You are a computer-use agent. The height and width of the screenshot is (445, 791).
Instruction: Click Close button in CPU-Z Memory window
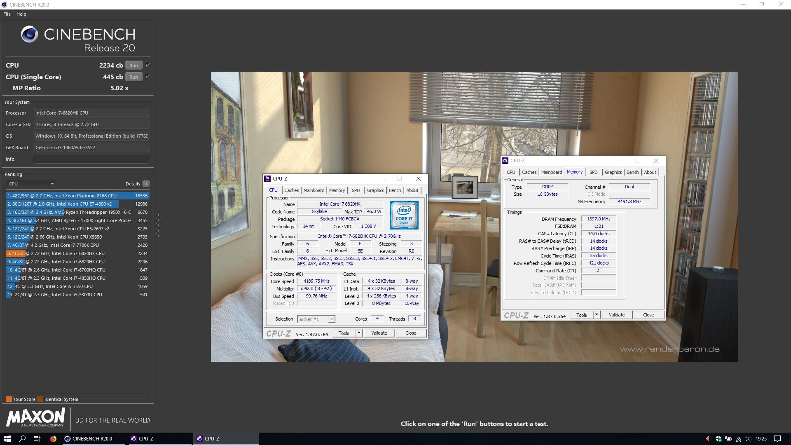click(x=648, y=315)
